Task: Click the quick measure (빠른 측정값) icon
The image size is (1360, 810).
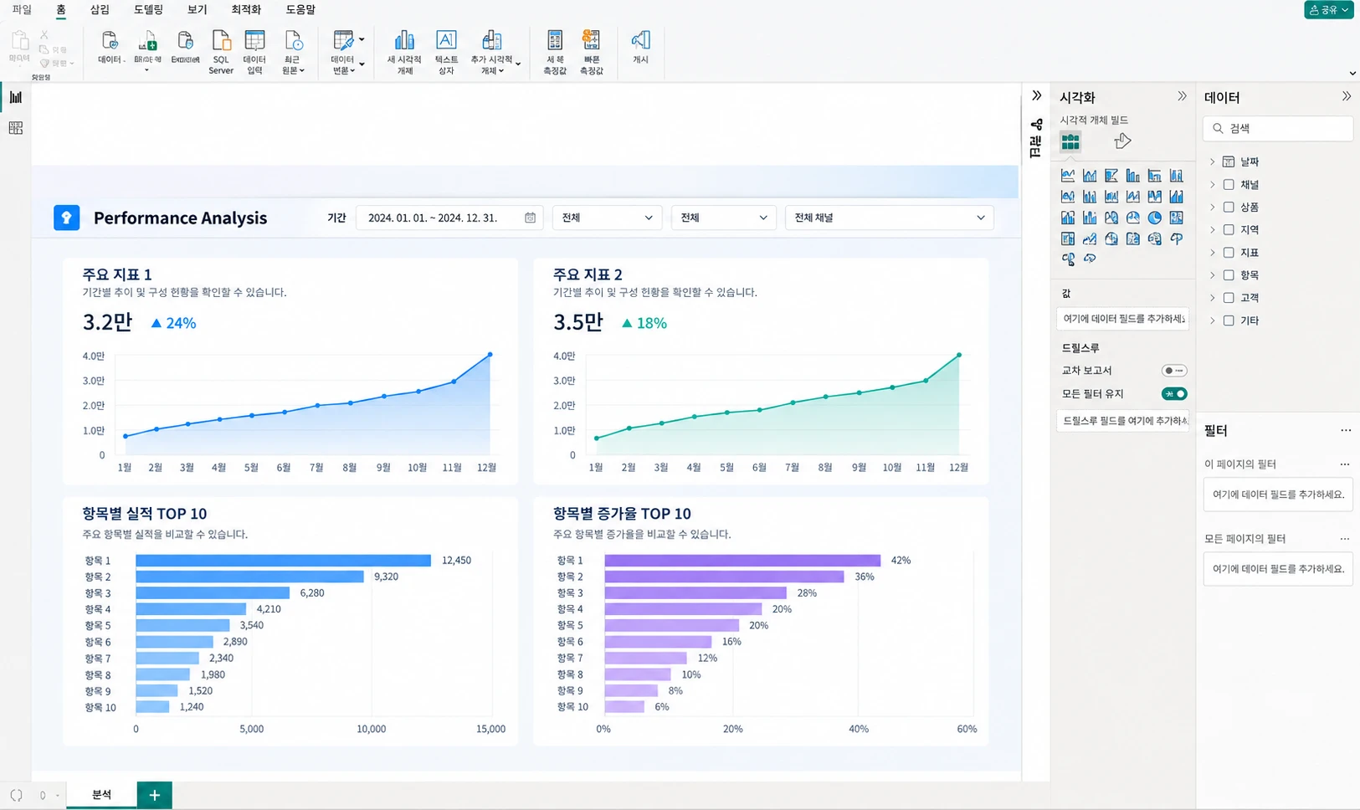Action: tap(592, 52)
